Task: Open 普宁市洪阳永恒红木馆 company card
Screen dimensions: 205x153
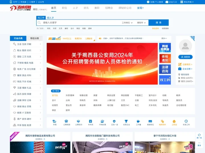Action: click(x=165, y=143)
